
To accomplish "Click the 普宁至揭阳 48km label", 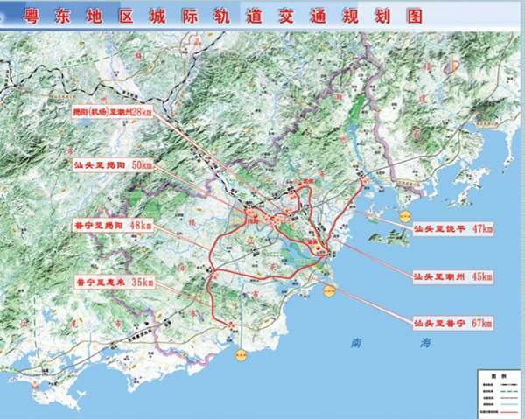I will [x=113, y=225].
